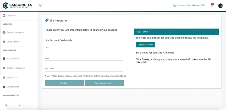The image size is (226, 110).
Task: Open the user profile avatar
Action: [x=221, y=6]
